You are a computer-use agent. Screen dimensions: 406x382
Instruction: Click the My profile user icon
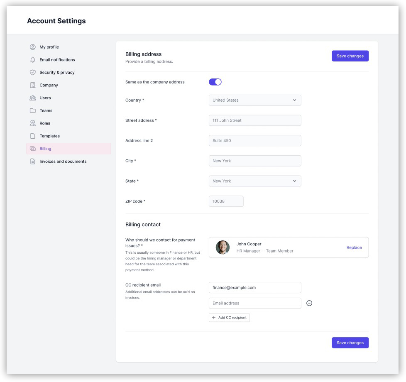[x=33, y=47]
